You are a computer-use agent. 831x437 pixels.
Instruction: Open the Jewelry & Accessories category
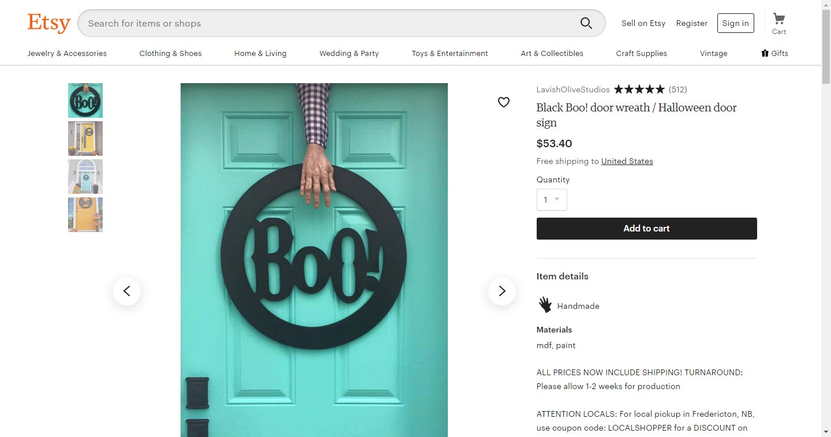(x=67, y=53)
